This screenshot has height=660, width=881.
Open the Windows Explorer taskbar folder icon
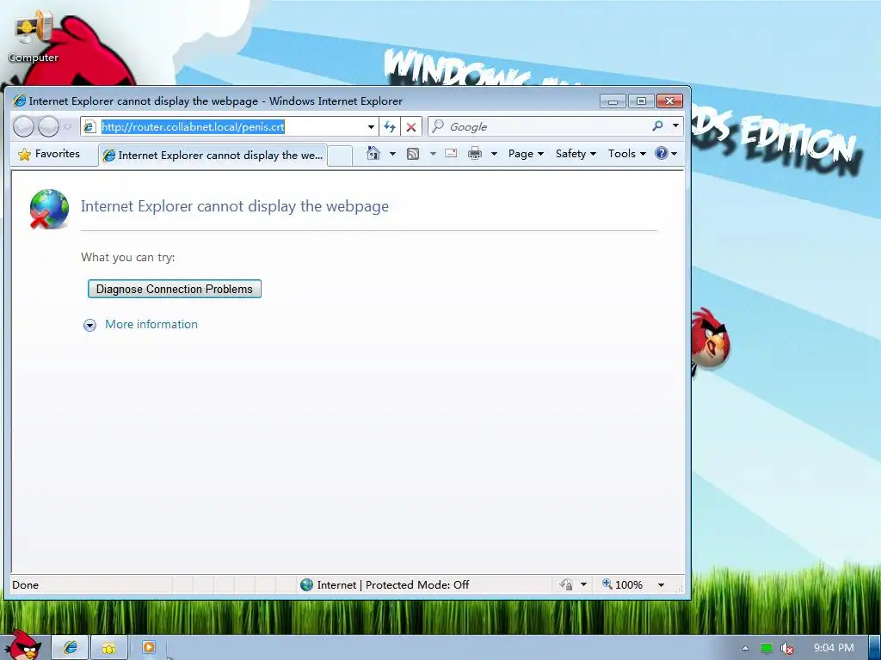point(109,648)
